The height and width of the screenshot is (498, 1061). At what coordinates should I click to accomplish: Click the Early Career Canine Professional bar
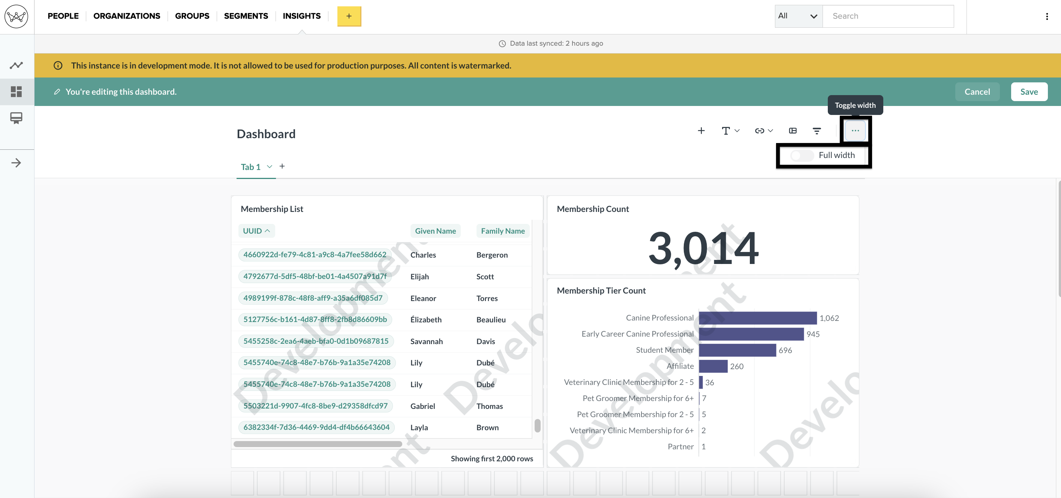[751, 334]
